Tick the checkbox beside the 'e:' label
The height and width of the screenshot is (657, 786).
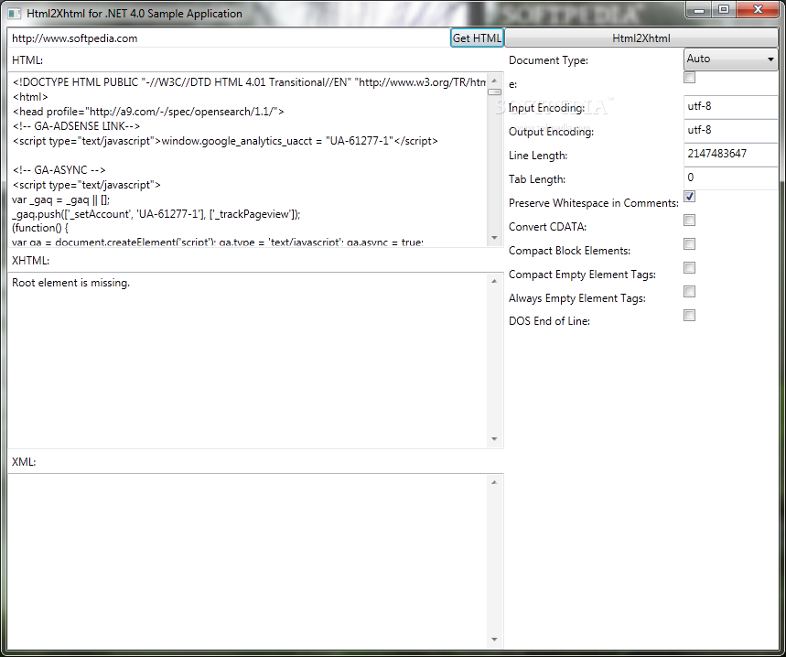(x=690, y=77)
